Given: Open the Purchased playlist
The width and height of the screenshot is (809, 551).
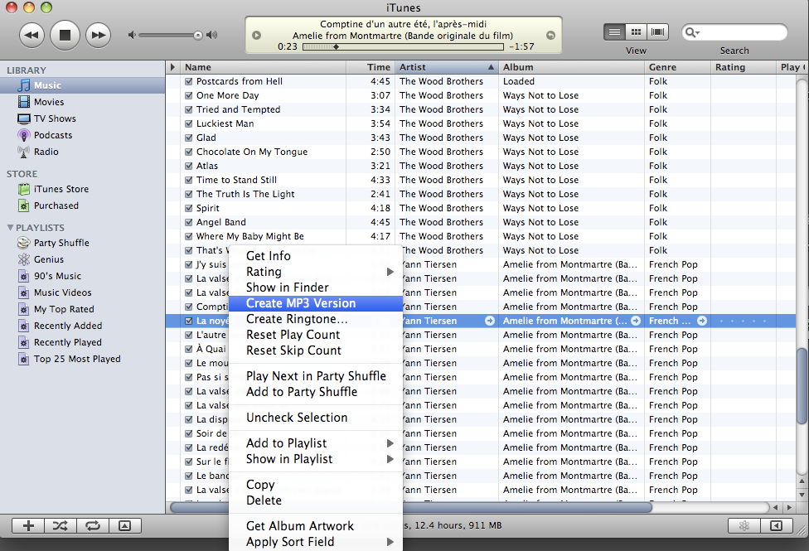Looking at the screenshot, I should click(83, 205).
